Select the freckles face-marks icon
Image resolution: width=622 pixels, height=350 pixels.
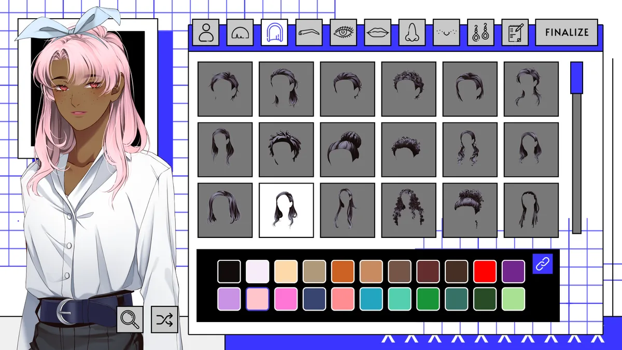(446, 32)
